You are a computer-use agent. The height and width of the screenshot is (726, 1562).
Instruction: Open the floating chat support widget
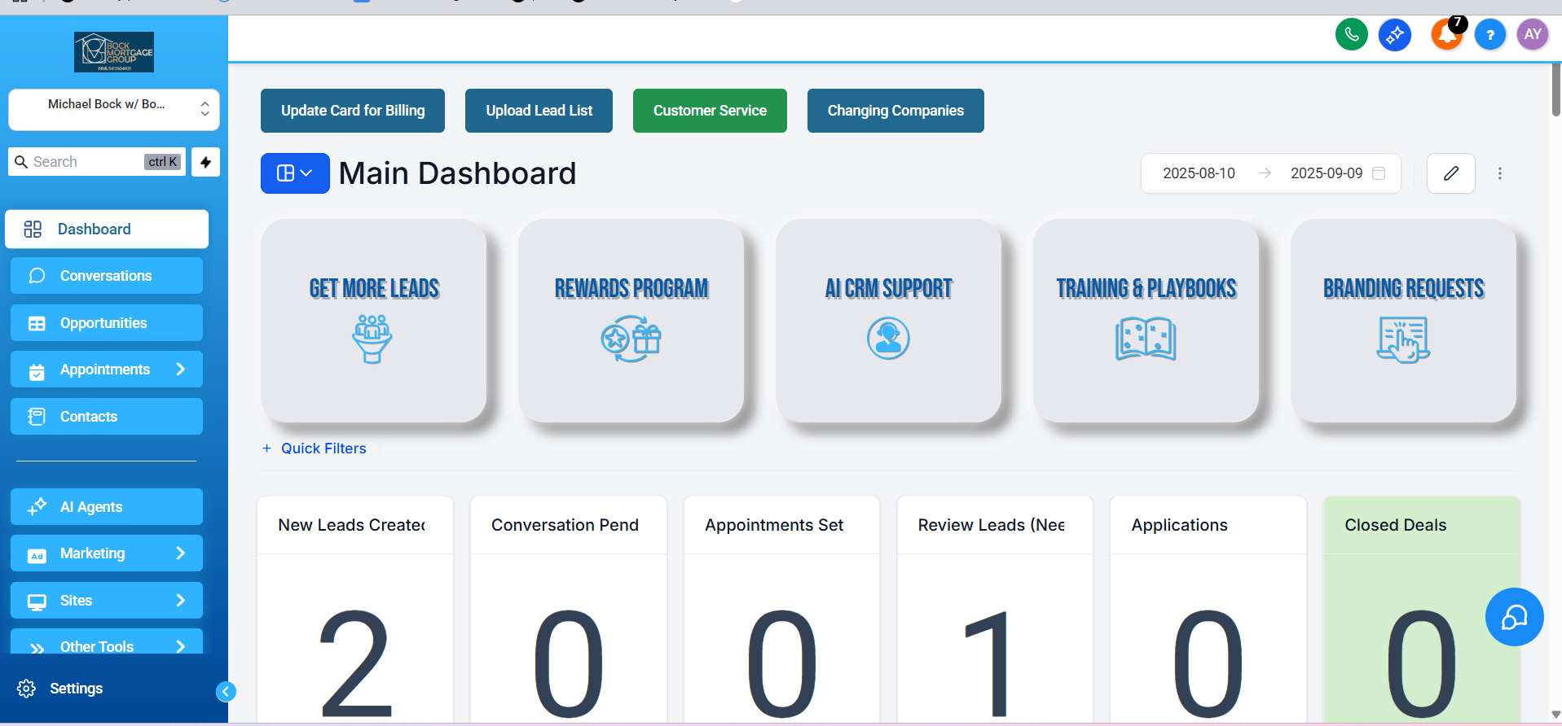click(x=1513, y=617)
